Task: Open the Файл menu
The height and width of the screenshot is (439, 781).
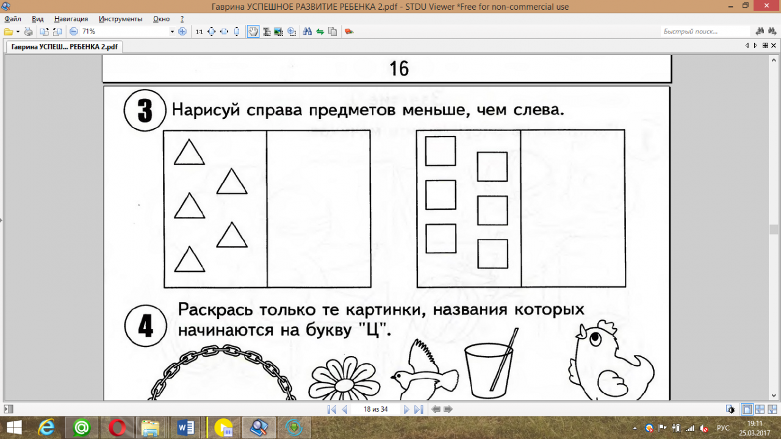Action: [13, 19]
